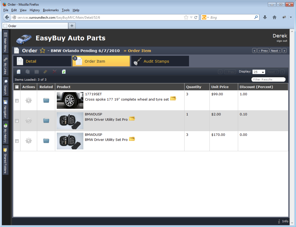Click the Firefox downloads arrow icon
296x227 pixels.
click(x=265, y=17)
